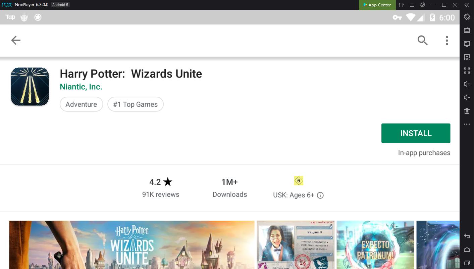Open the NoxPlayer hamburger menu

pos(412,5)
